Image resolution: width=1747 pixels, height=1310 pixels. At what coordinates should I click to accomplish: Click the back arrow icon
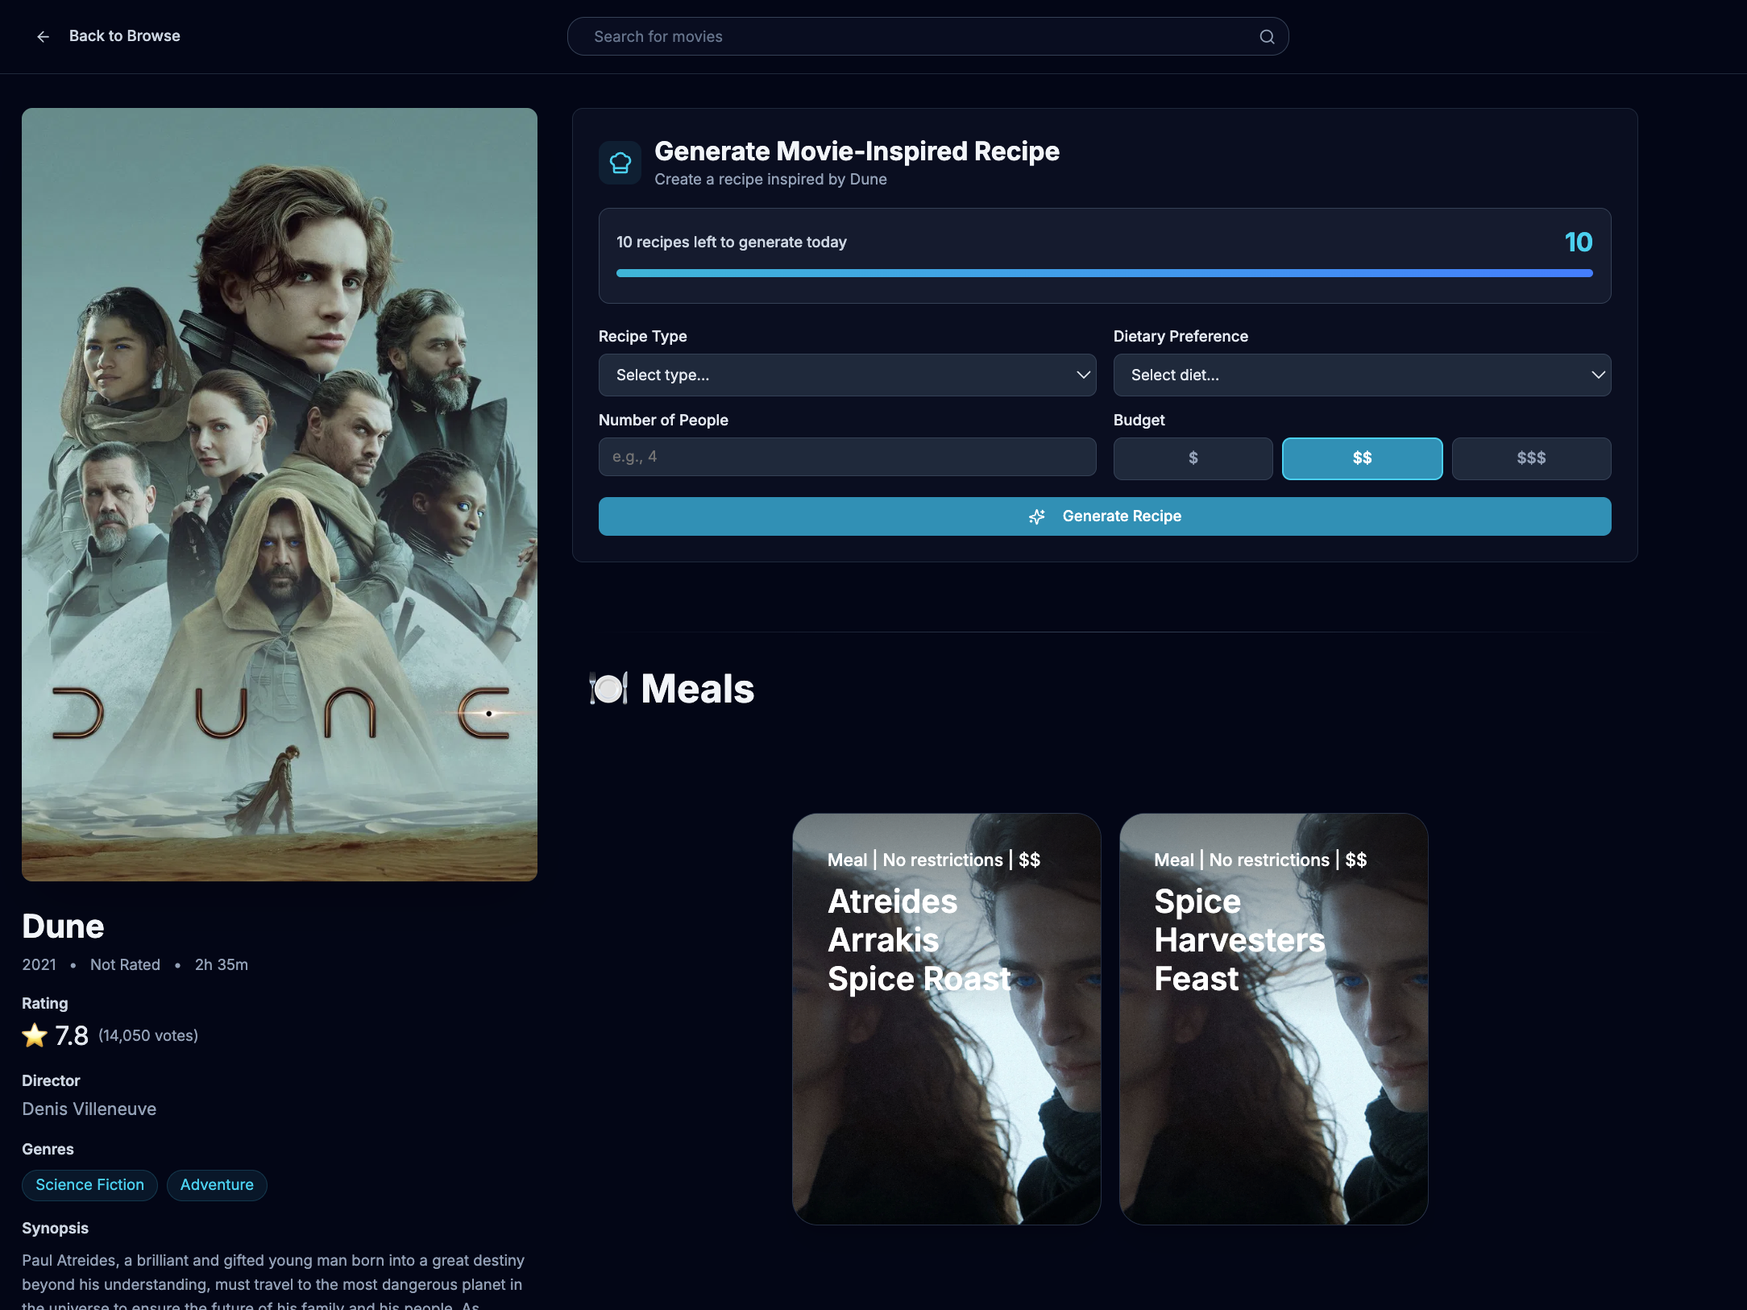(x=44, y=36)
